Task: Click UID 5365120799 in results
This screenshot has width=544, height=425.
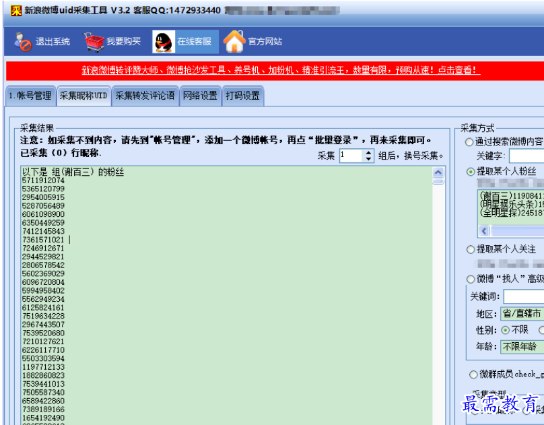Action: (43, 189)
